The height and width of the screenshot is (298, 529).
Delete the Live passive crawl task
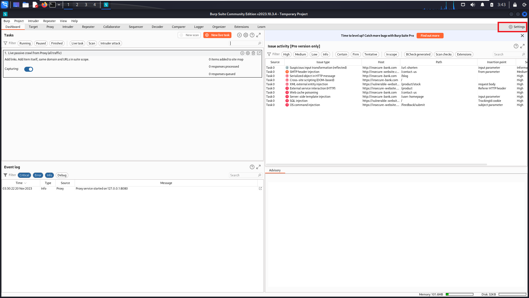253,53
